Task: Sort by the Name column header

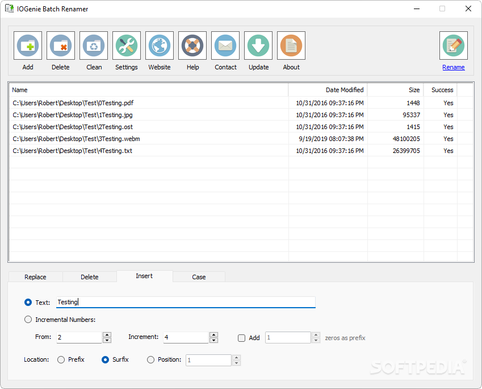Action: pos(149,90)
